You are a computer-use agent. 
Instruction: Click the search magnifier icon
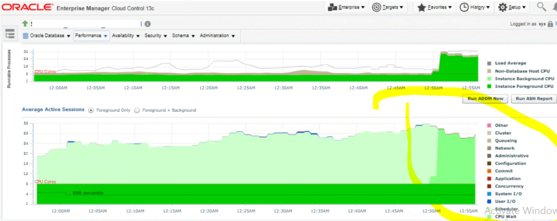541,7
